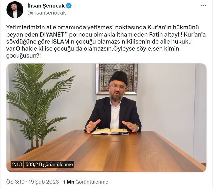Open İhsan Şenocak's profile avatar photo
Screen dimensions: 217x189
pyautogui.click(x=15, y=10)
